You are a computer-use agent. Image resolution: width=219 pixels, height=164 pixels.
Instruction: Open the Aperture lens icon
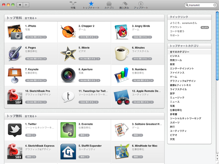coord(68,75)
